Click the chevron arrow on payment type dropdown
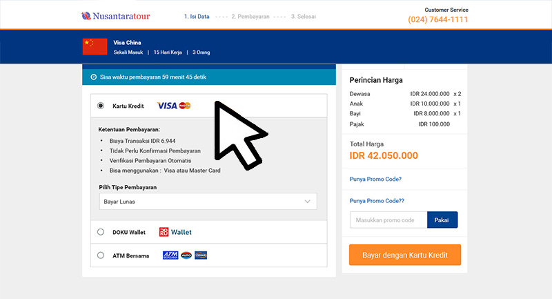 click(307, 202)
